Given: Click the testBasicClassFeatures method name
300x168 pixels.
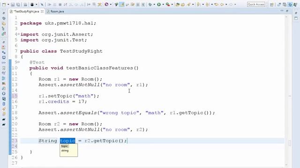Looking at the screenshot, I should pos(100,68).
